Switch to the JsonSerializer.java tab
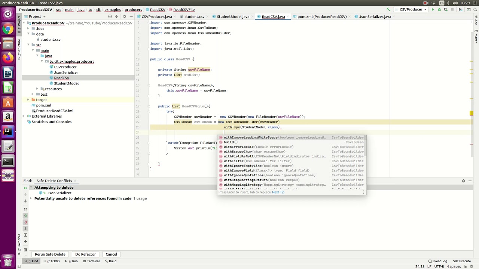Image resolution: width=479 pixels, height=269 pixels. click(375, 16)
